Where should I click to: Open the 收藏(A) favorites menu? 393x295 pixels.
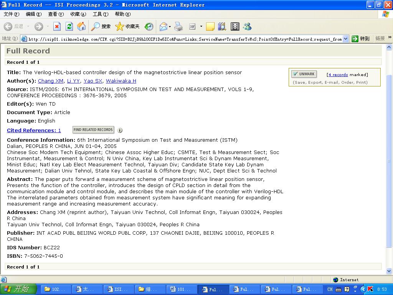(x=78, y=14)
